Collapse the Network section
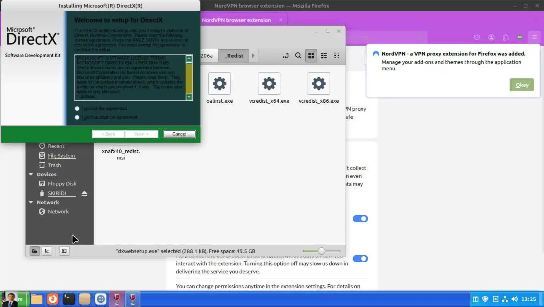Image resolution: width=544 pixels, height=307 pixels. click(x=31, y=202)
